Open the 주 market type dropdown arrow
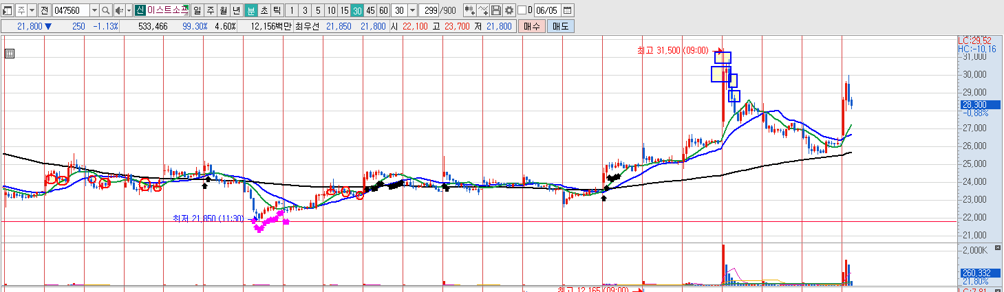The height and width of the screenshot is (292, 1004). [32, 10]
